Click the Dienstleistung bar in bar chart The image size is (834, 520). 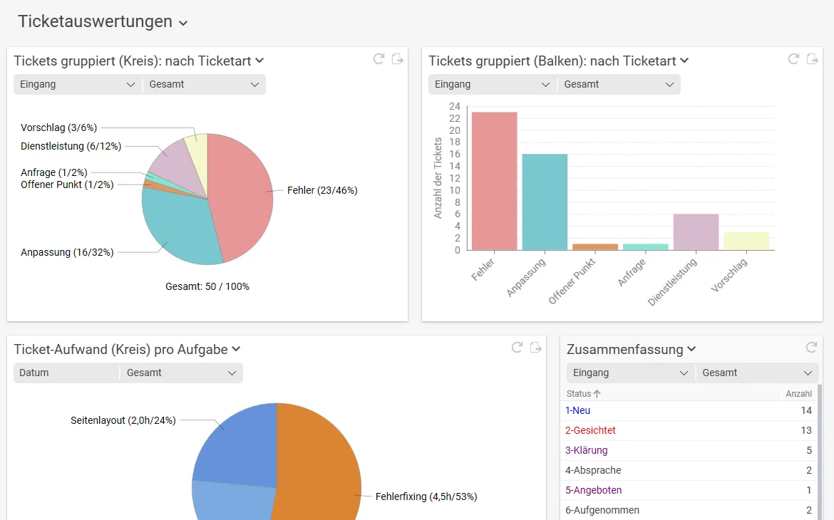click(x=696, y=232)
